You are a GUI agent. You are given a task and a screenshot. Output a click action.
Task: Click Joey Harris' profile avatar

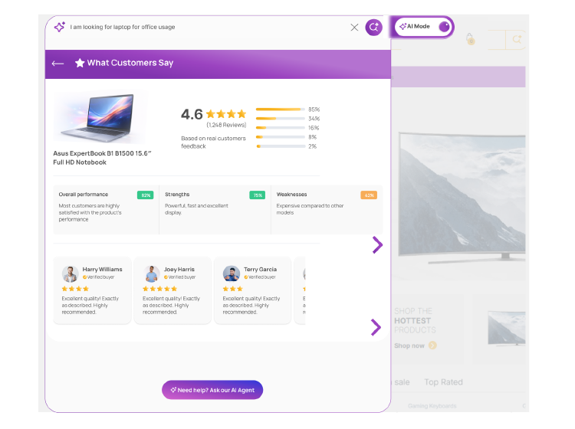tap(151, 273)
